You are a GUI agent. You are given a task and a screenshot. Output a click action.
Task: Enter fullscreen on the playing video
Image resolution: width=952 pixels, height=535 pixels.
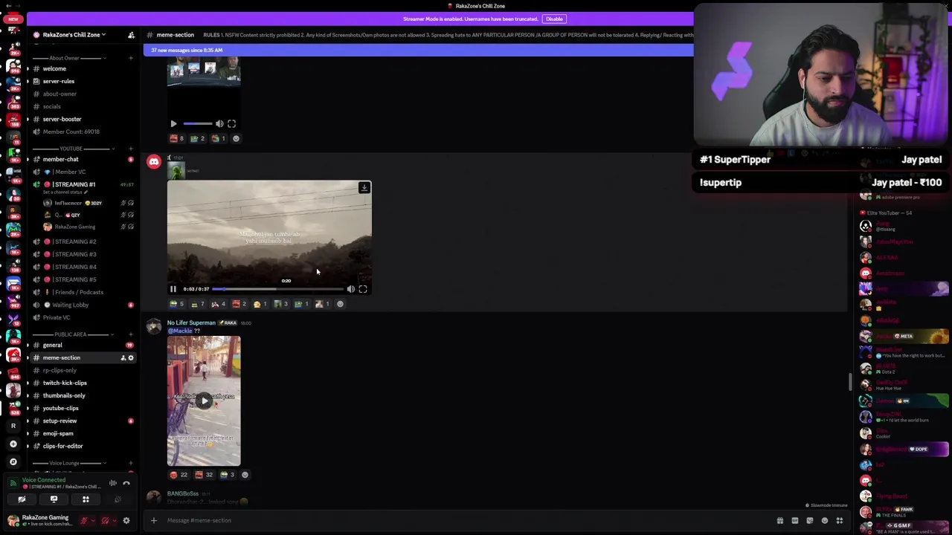[363, 289]
